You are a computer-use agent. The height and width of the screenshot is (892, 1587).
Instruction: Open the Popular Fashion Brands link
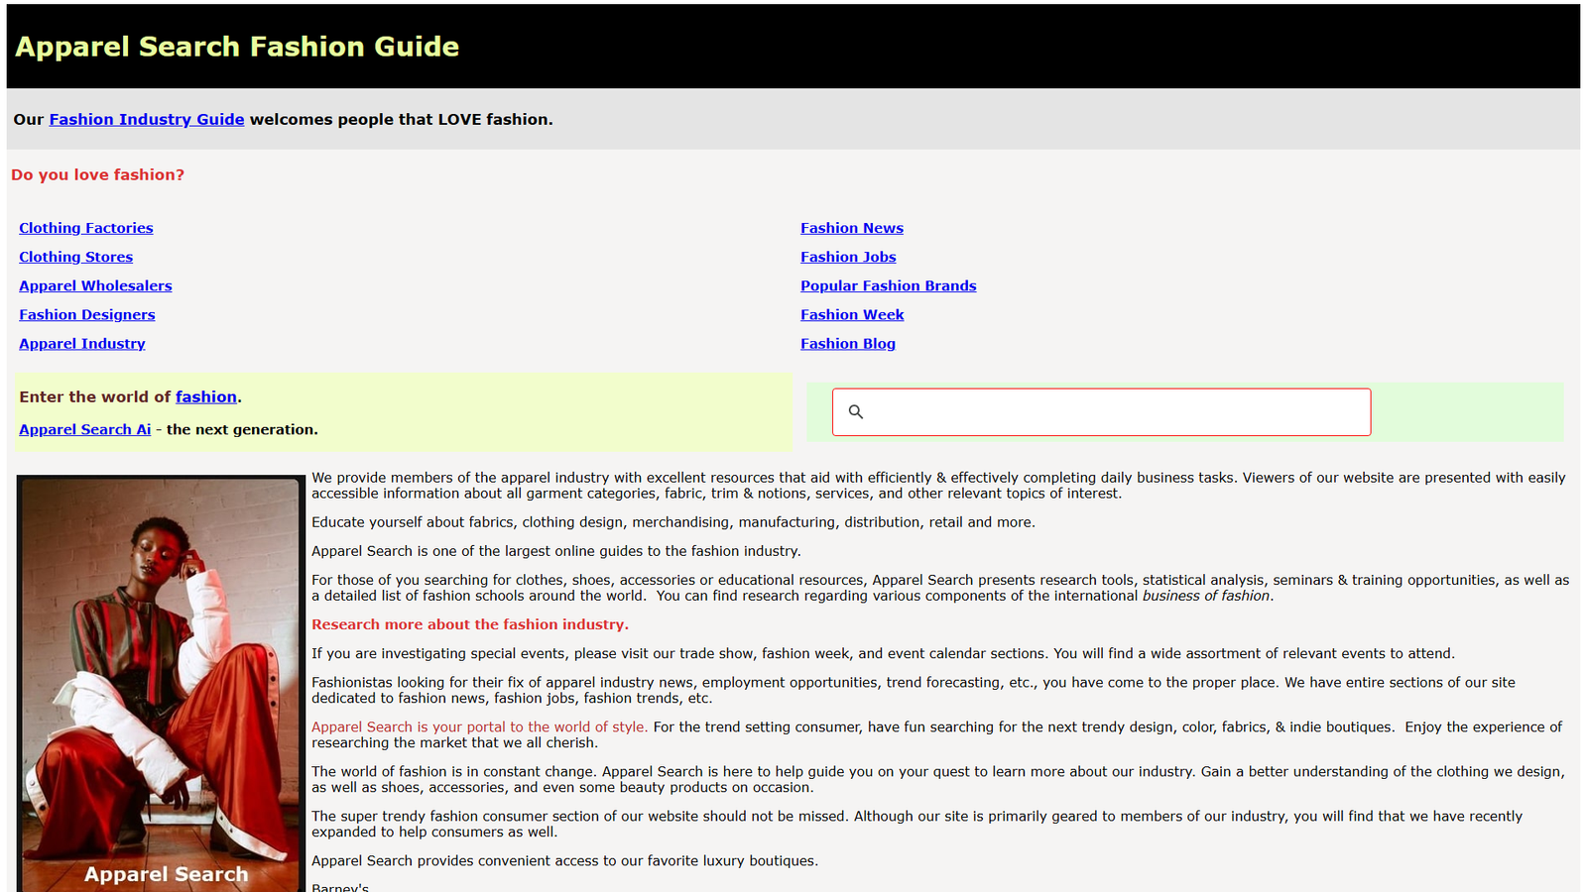[888, 285]
